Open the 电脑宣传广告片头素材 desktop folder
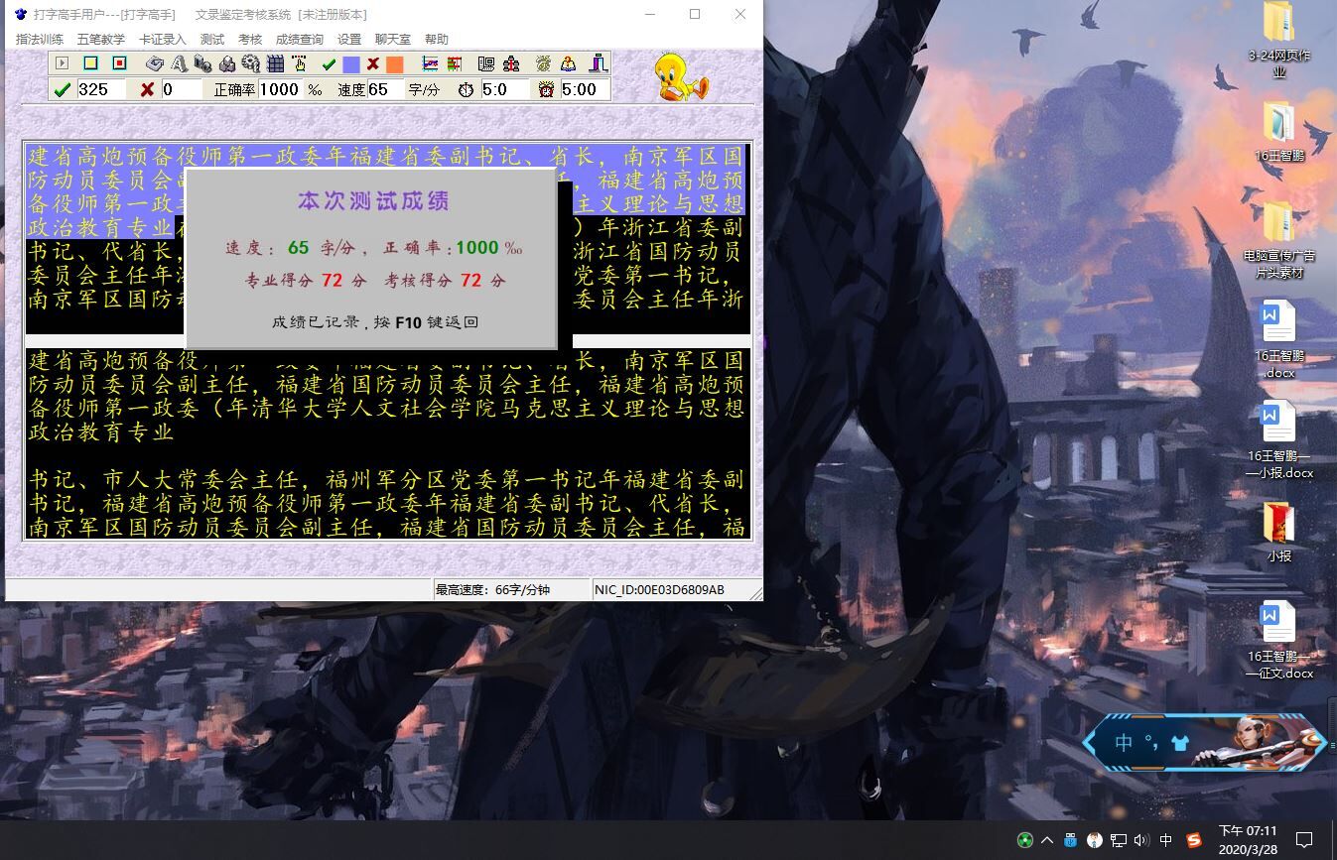Screen dimensions: 1337x860 tap(1279, 240)
